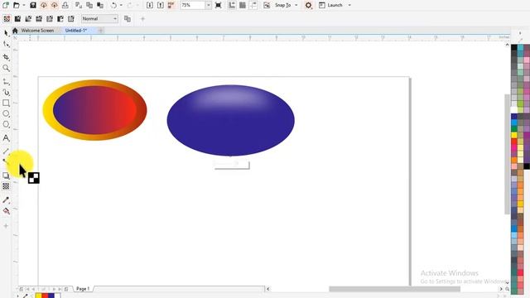Click the plus customize button in the toolbox
This screenshot has width=530, height=298.
click(x=6, y=226)
